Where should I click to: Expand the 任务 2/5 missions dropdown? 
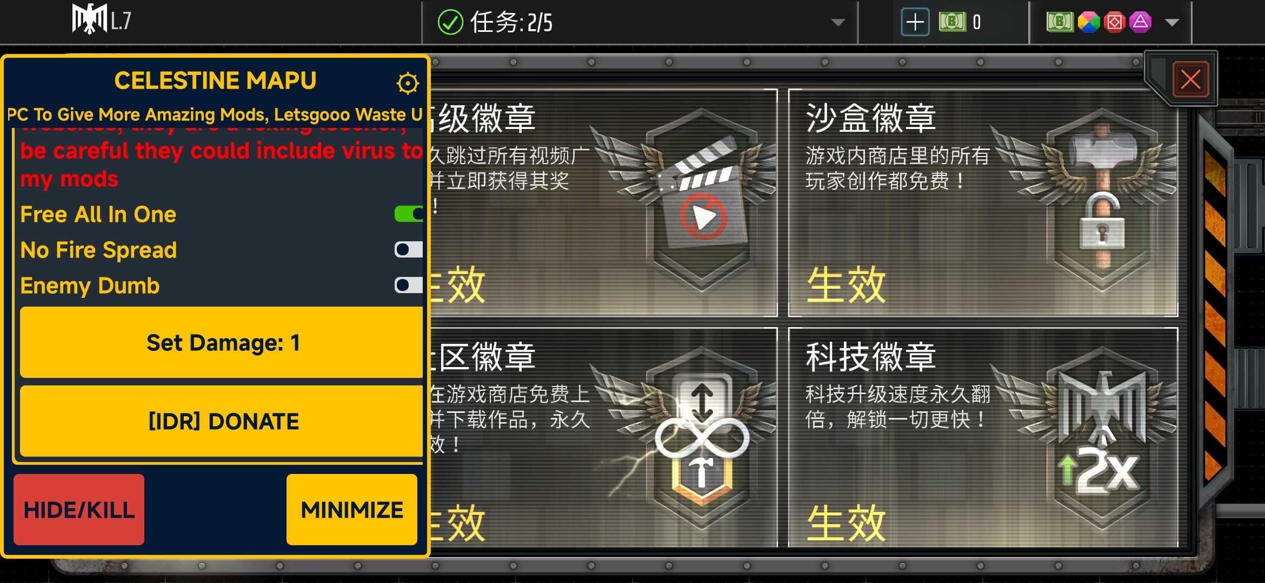point(838,23)
